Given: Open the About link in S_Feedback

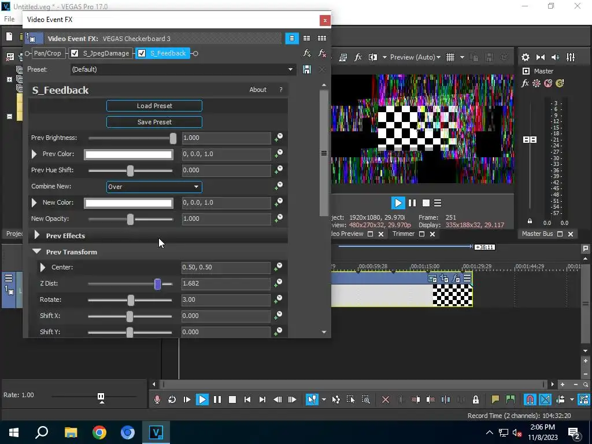Looking at the screenshot, I should [x=258, y=90].
